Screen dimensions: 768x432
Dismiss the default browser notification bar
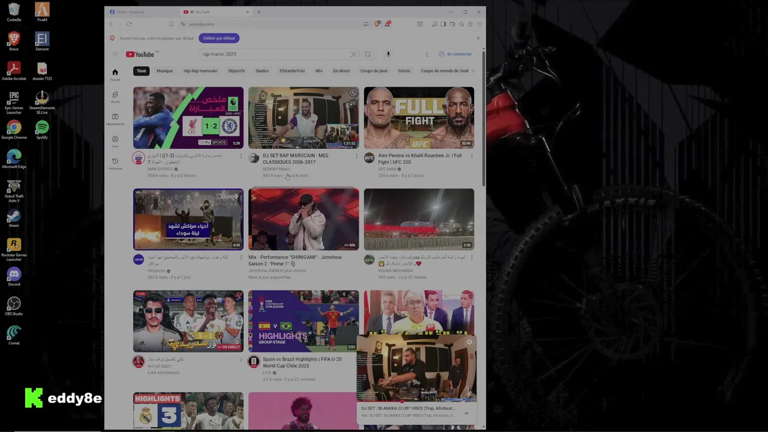[x=478, y=38]
